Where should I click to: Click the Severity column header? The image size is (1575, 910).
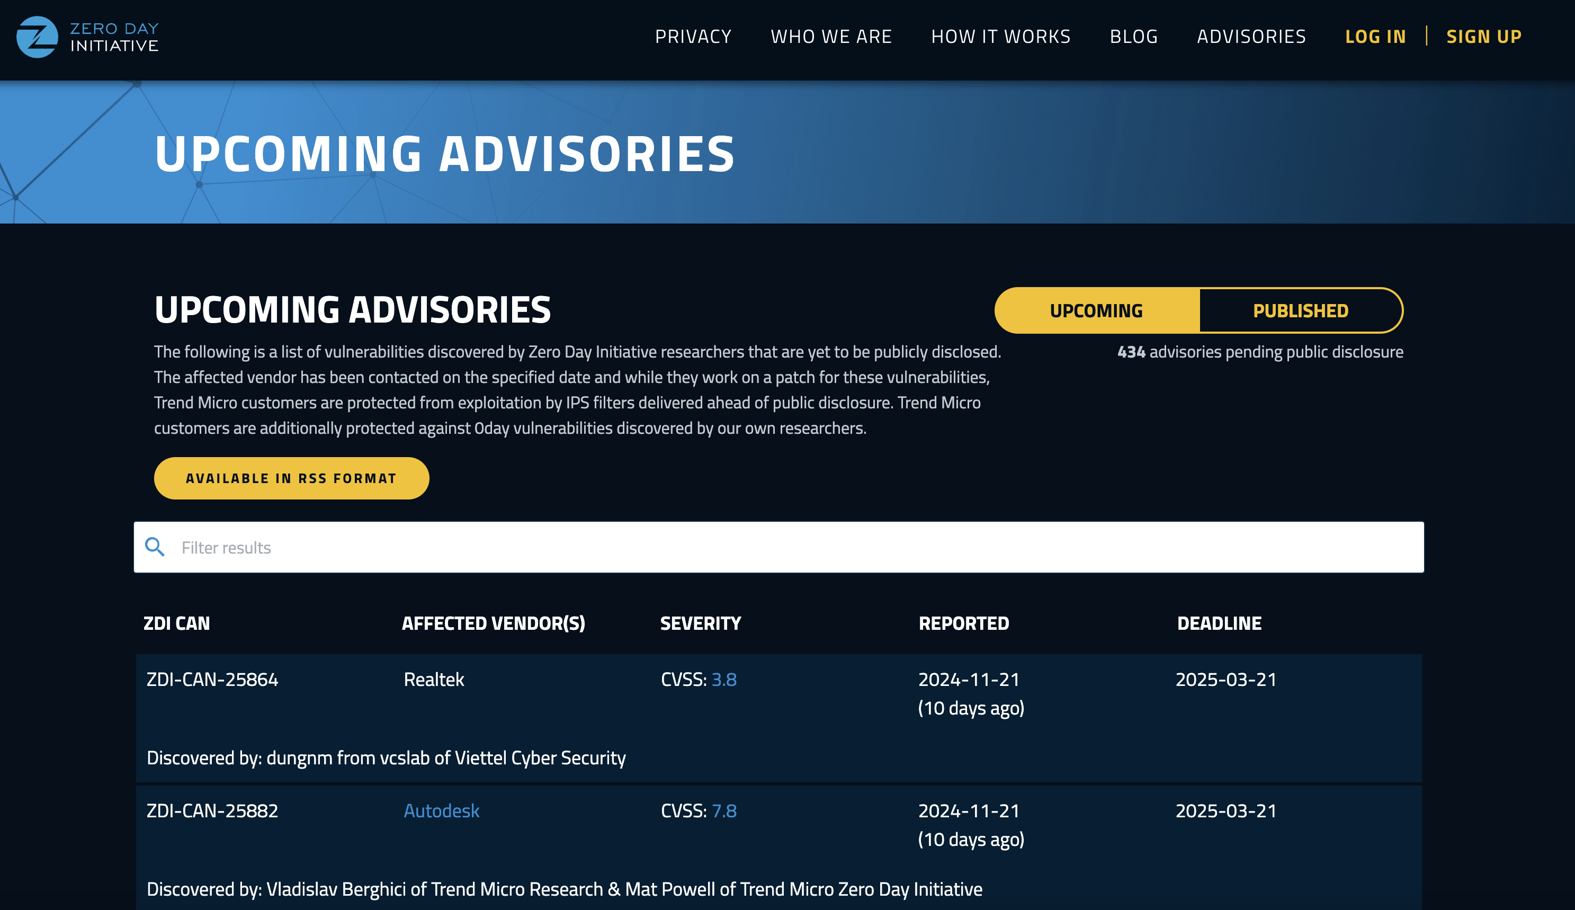(700, 623)
